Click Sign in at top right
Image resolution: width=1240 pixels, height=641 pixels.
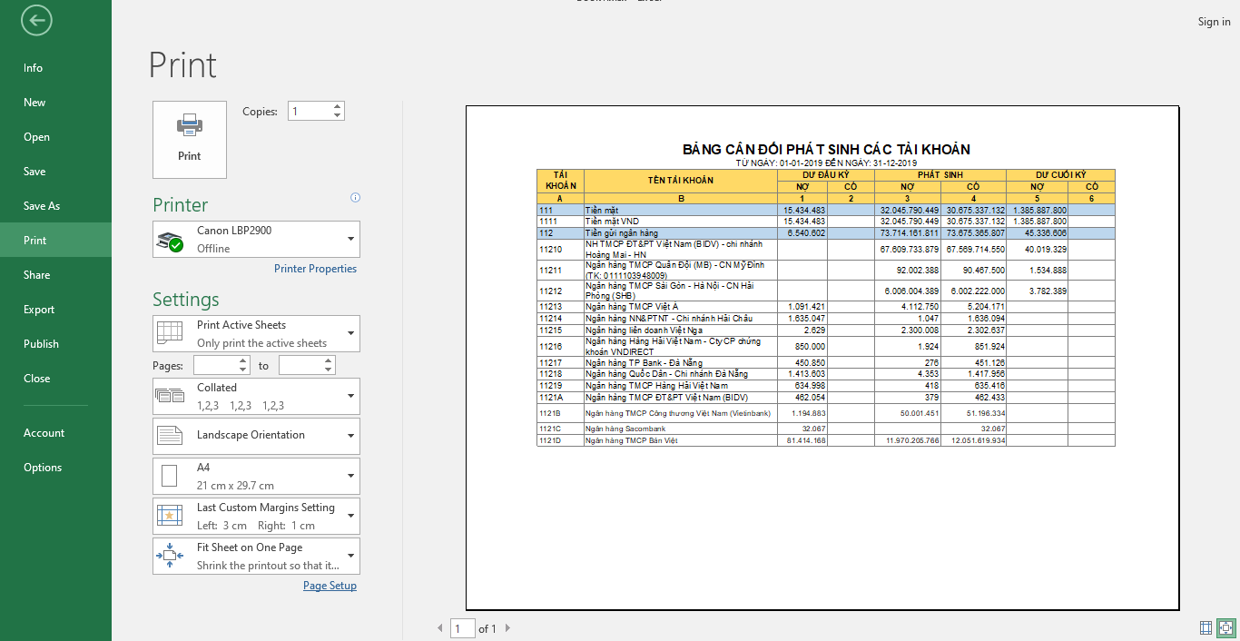coord(1214,22)
